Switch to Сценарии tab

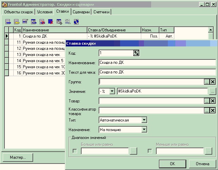[81, 12]
